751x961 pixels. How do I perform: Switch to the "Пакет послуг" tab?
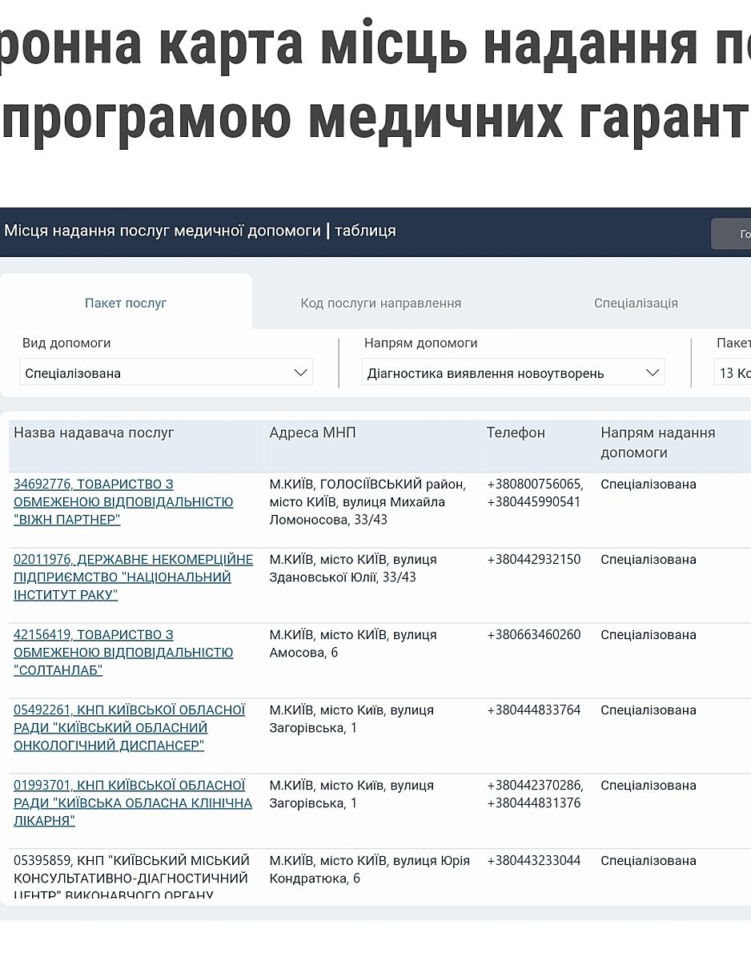126,303
